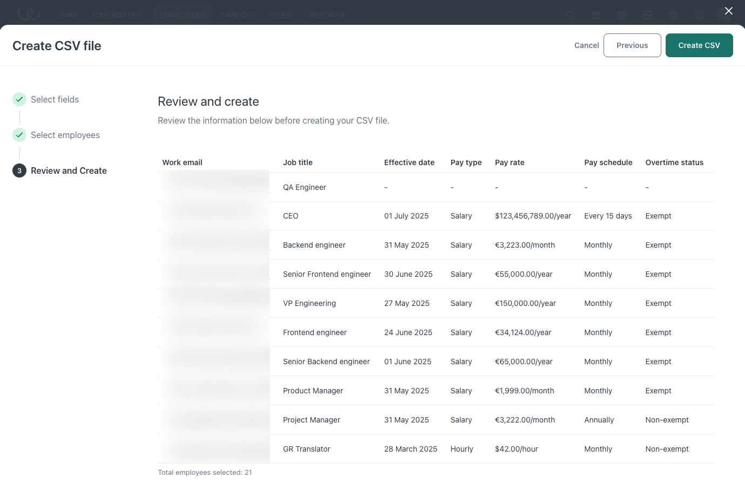This screenshot has width=745, height=484.
Task: Open the calendar icon in the top bar
Action: tap(621, 15)
